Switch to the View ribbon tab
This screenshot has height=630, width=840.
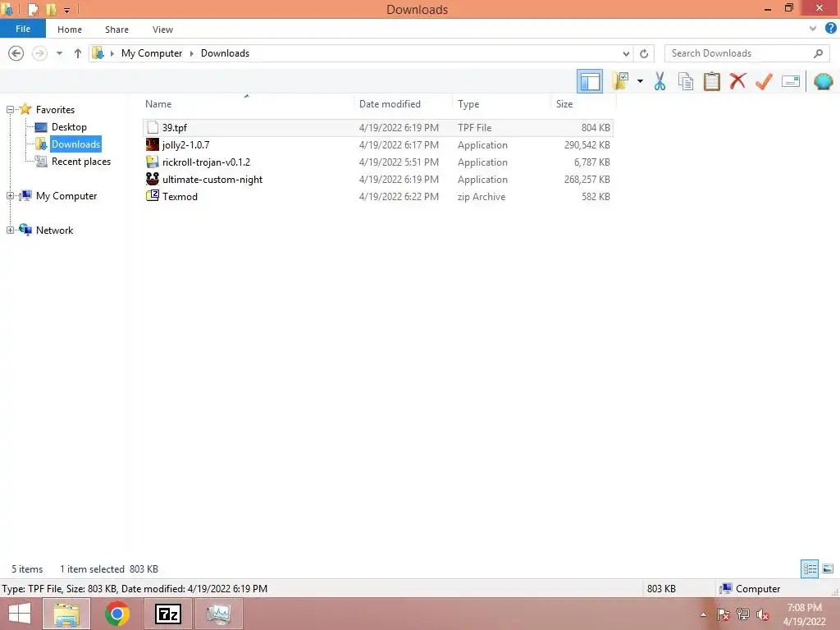[162, 30]
